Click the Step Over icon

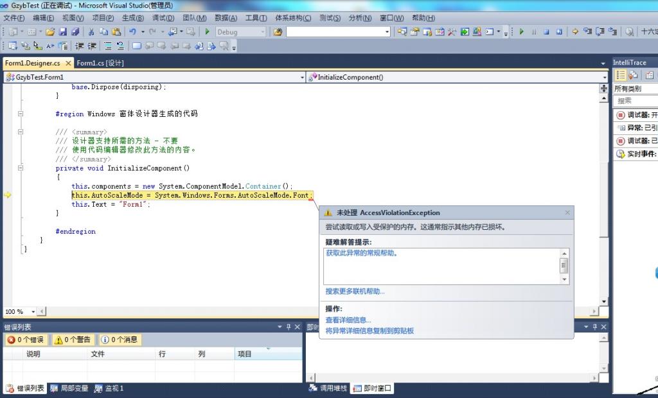[600, 32]
